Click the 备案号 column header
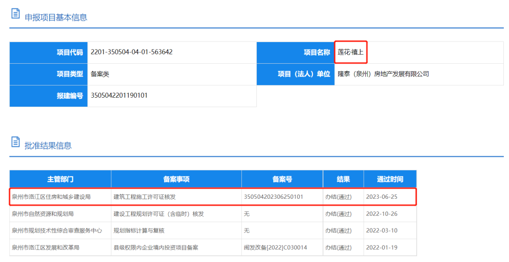Image resolution: width=509 pixels, height=262 pixels. (x=282, y=179)
